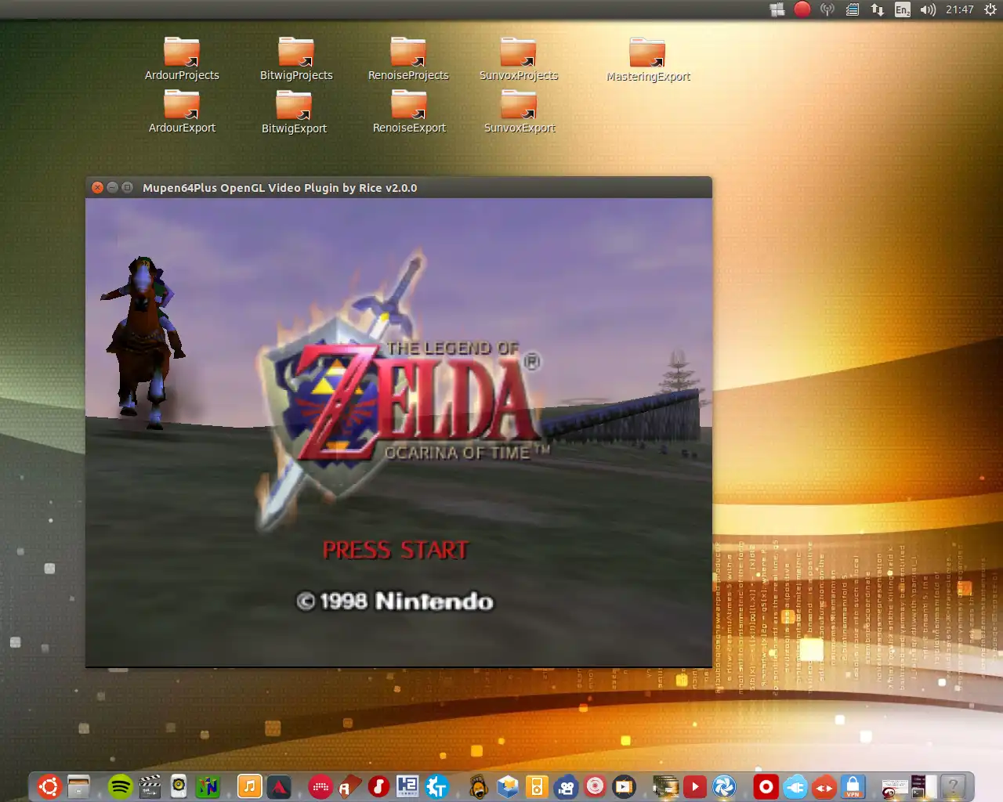Open the speaker app icon in dock
Viewport: 1003px width, 802px height.
click(x=179, y=786)
